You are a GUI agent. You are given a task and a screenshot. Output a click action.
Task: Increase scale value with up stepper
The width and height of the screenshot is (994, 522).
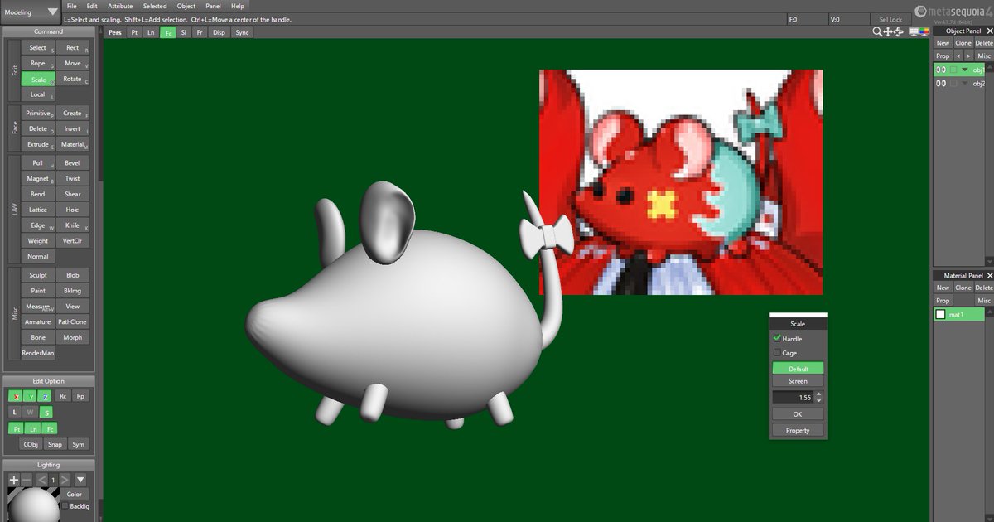point(818,394)
